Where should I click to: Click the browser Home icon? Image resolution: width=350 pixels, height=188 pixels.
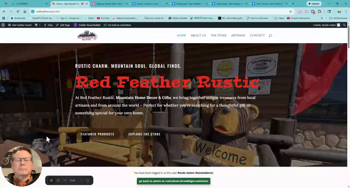[25, 11]
